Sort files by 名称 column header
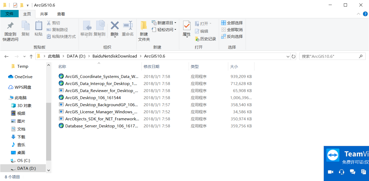Viewport: 369px width, 181px height. point(62,67)
